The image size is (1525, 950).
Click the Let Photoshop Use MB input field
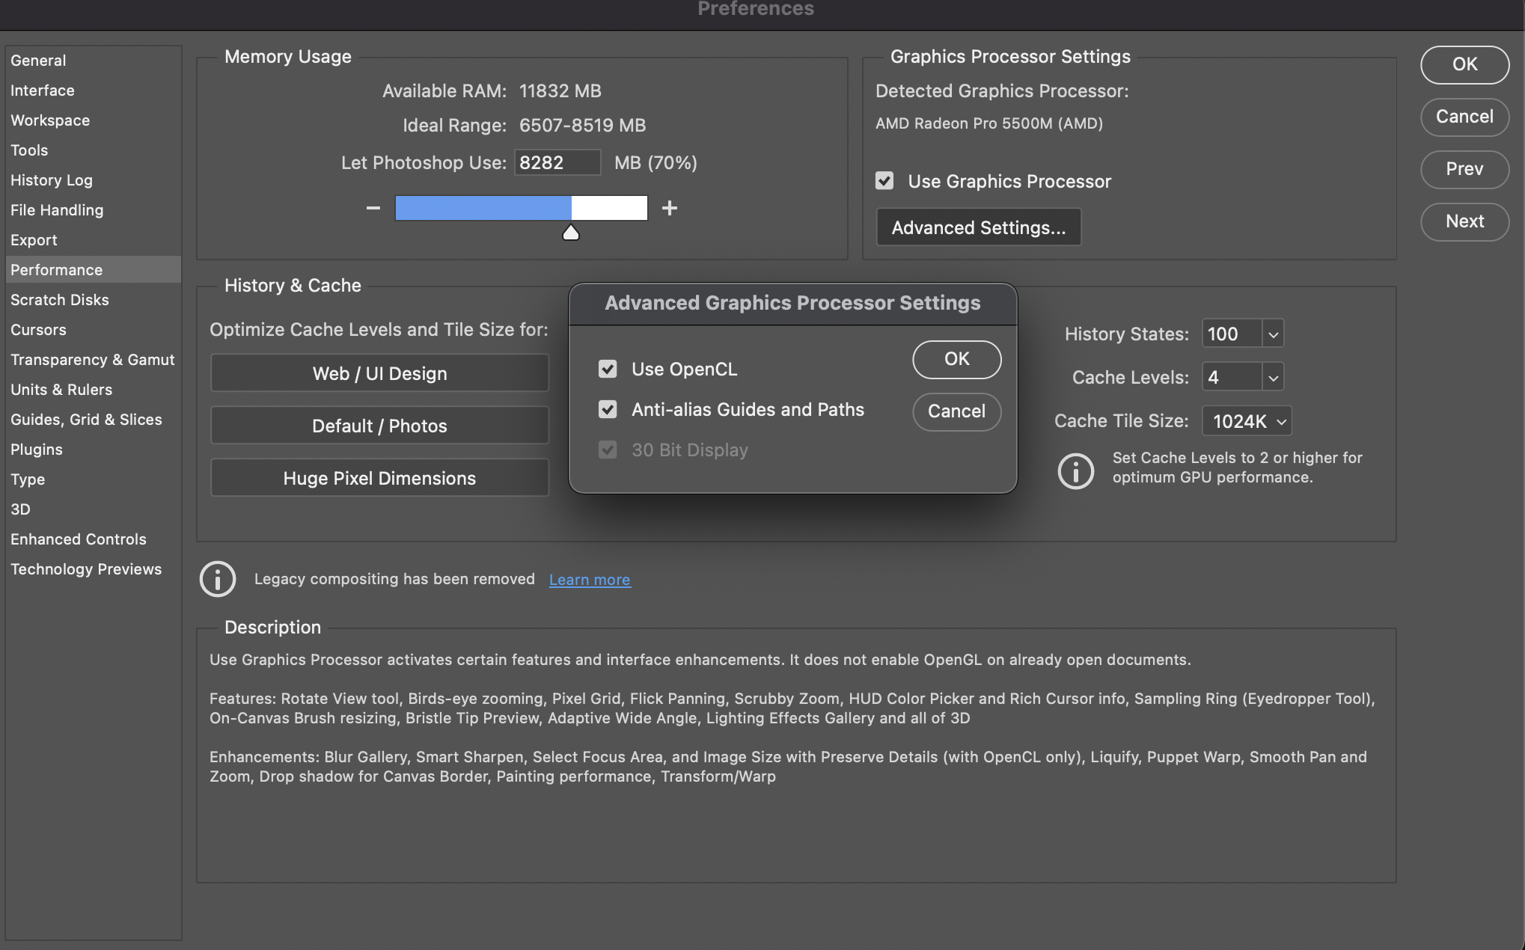(558, 162)
